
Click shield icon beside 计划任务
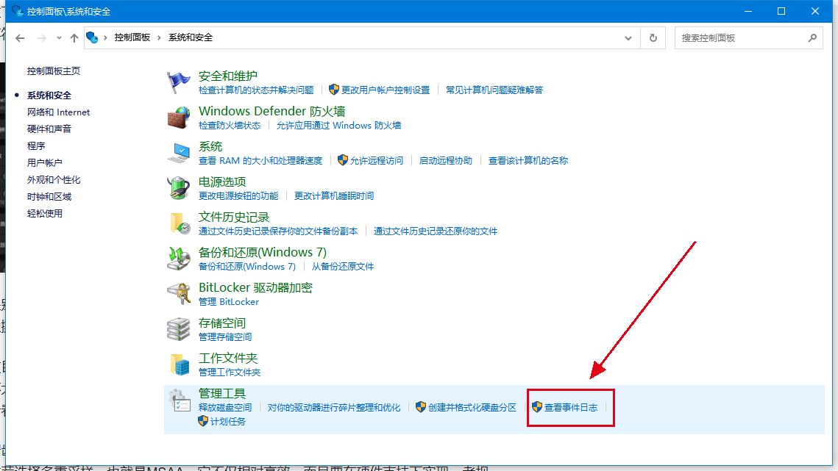203,421
